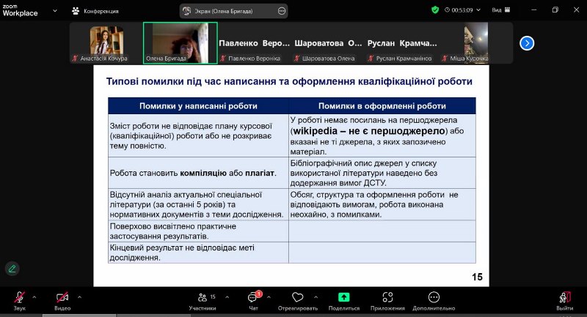Minimize the Zoom meeting window
The width and height of the screenshot is (587, 317).
pos(534,10)
